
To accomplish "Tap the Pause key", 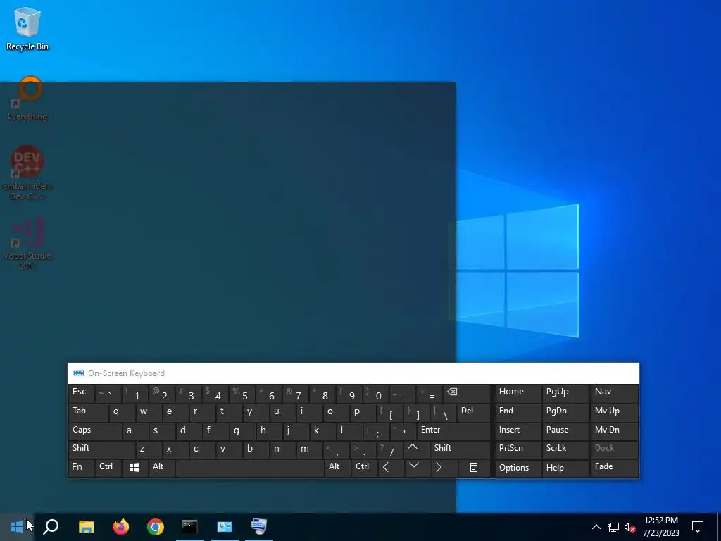I will (565, 431).
